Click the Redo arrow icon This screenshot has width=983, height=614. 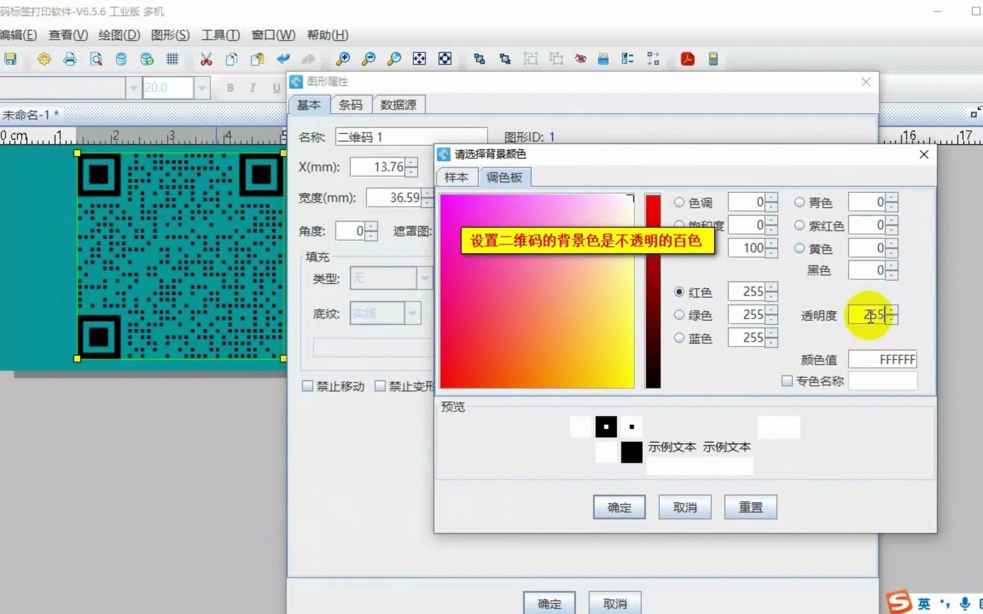tap(308, 59)
